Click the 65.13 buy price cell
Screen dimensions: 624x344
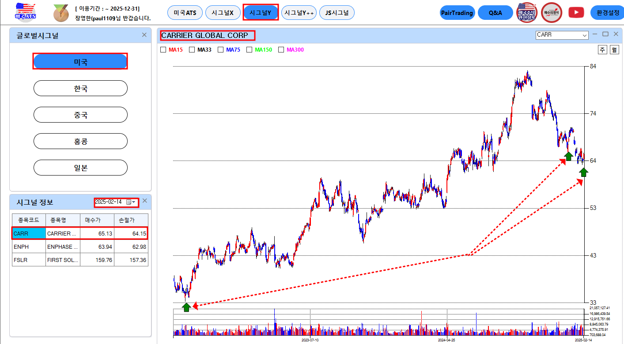click(97, 233)
